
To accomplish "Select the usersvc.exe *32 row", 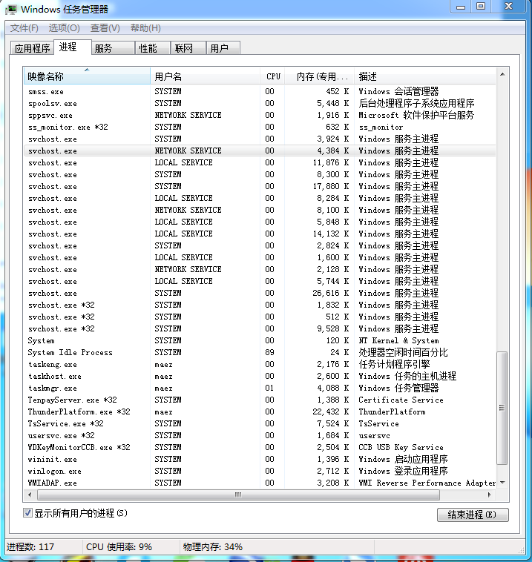I will (x=260, y=435).
